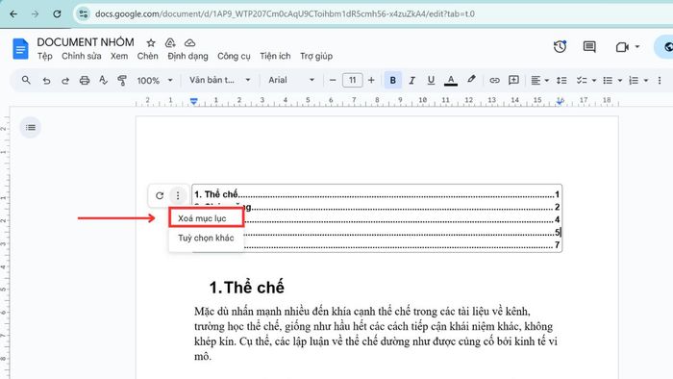Click the font size field showing 11
Image resolution: width=673 pixels, height=379 pixels.
coord(353,80)
